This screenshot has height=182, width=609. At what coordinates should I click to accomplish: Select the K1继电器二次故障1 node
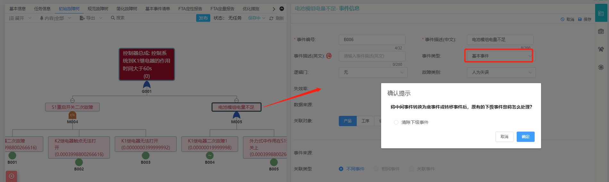(x=210, y=144)
